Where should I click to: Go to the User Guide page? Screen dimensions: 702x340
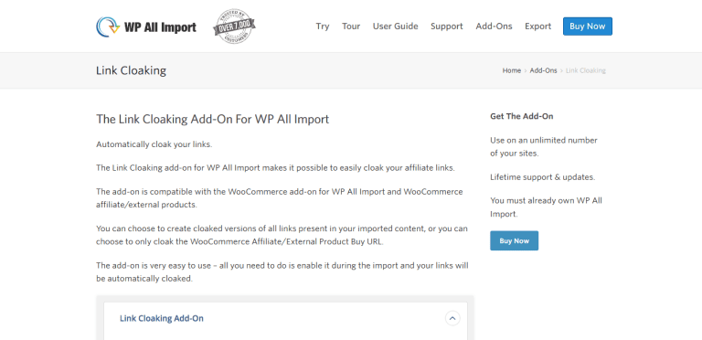[395, 27]
